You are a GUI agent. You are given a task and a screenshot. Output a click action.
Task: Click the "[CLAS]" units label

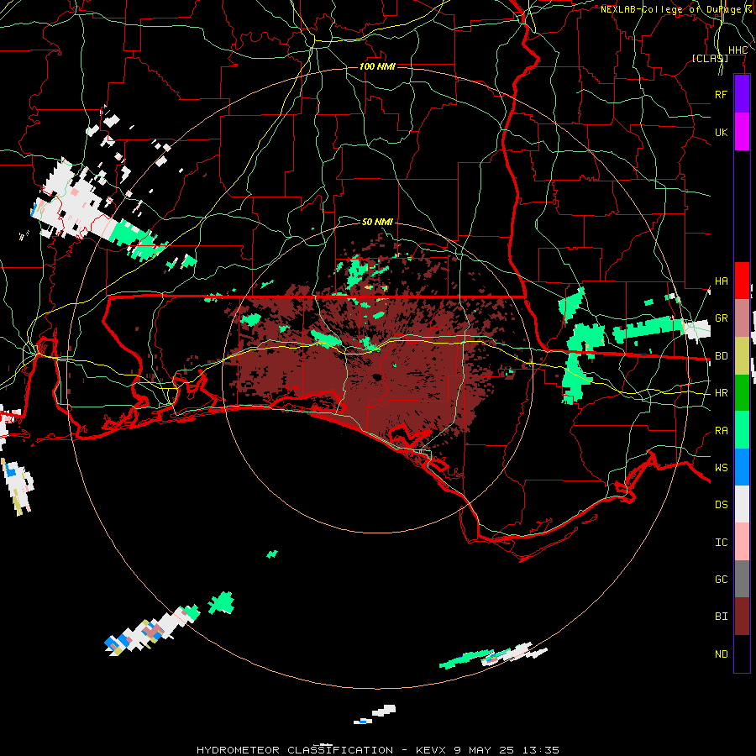pyautogui.click(x=710, y=58)
